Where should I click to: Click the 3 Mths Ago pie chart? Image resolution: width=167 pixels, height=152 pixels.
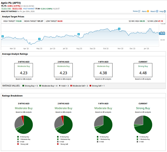tap(23, 125)
